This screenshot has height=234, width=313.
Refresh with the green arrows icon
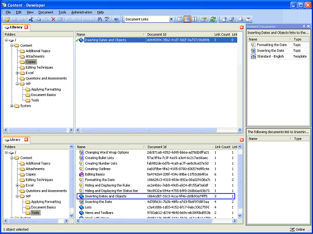pyautogui.click(x=213, y=19)
